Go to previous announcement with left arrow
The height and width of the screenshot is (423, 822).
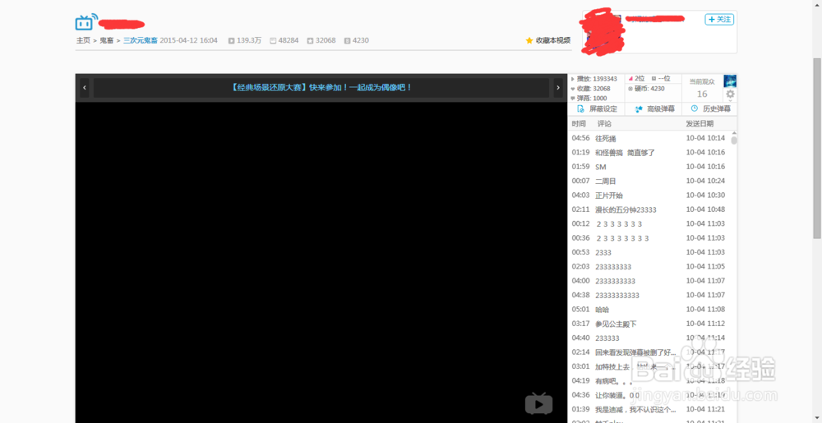85,88
